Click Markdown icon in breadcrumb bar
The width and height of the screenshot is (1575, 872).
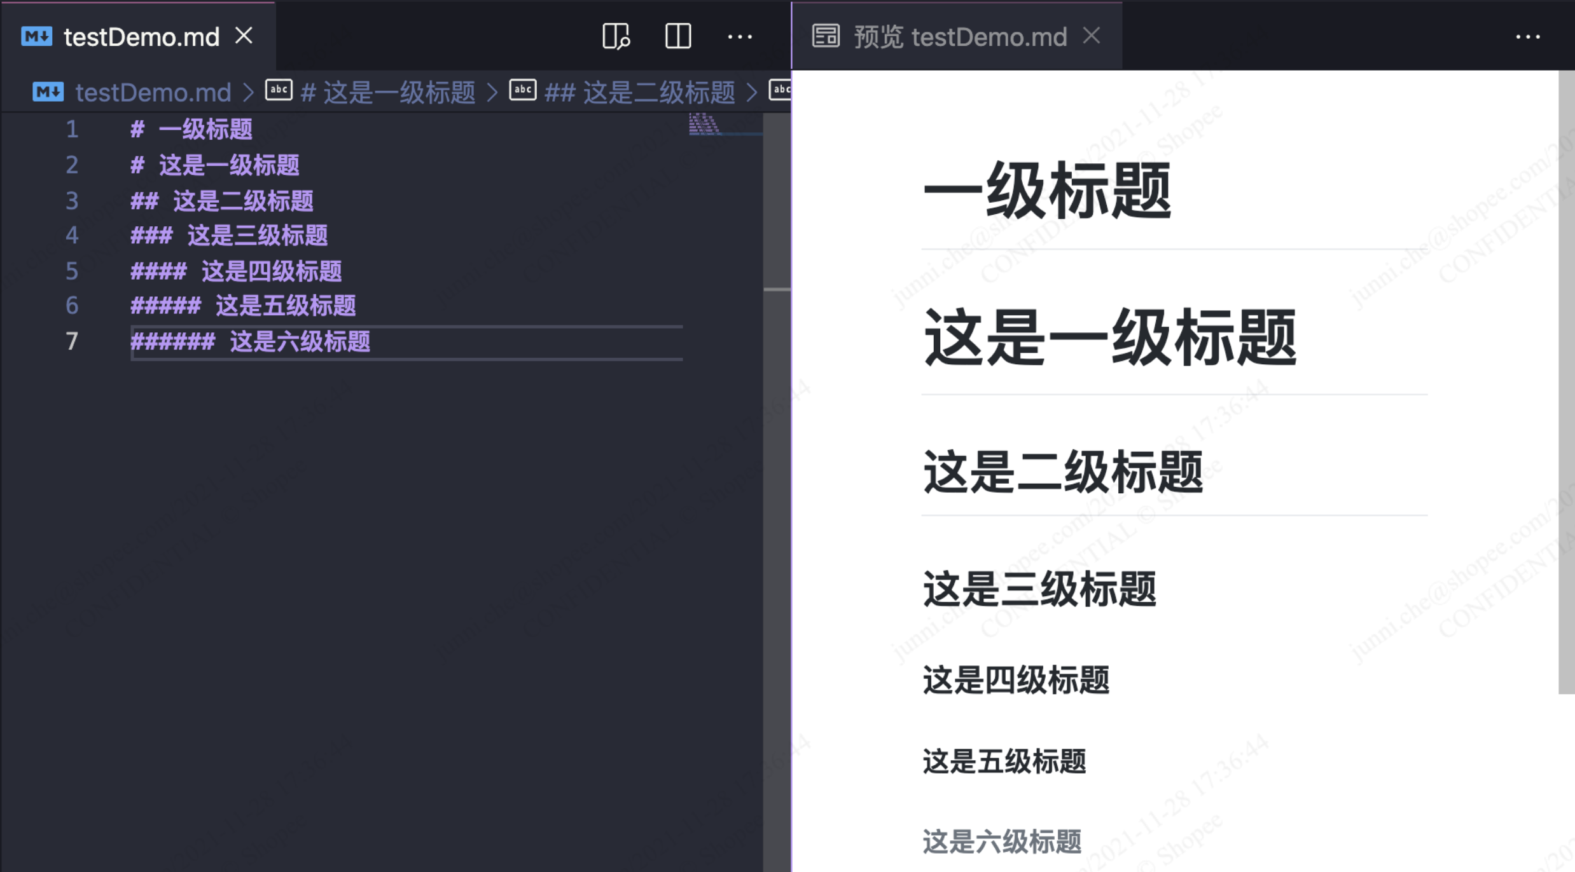click(48, 92)
